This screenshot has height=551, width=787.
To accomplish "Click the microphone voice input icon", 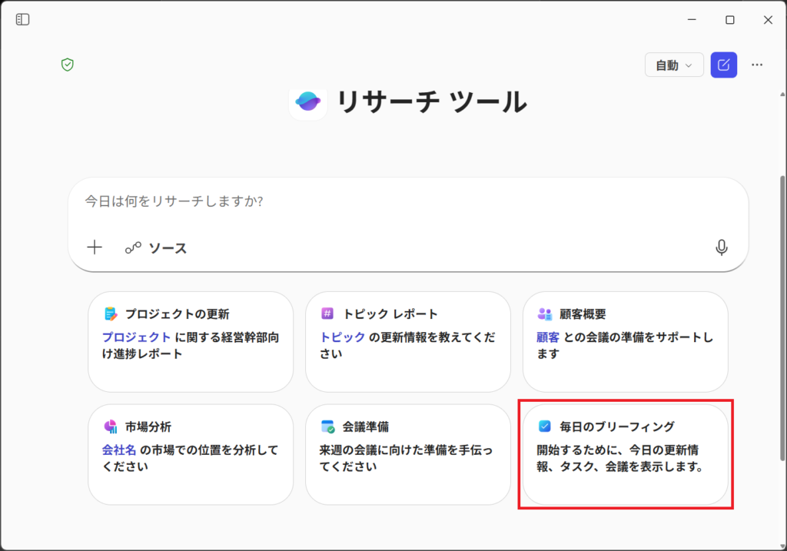I will pos(721,247).
